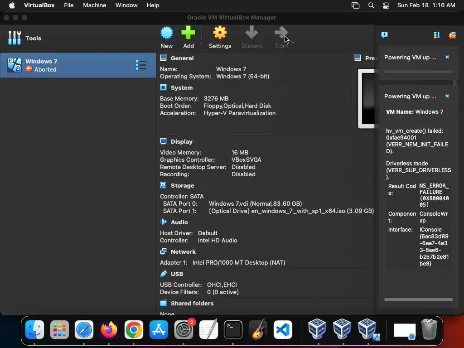Open the Machine menu
Screen dimensions: 464x348
click(x=94, y=5)
